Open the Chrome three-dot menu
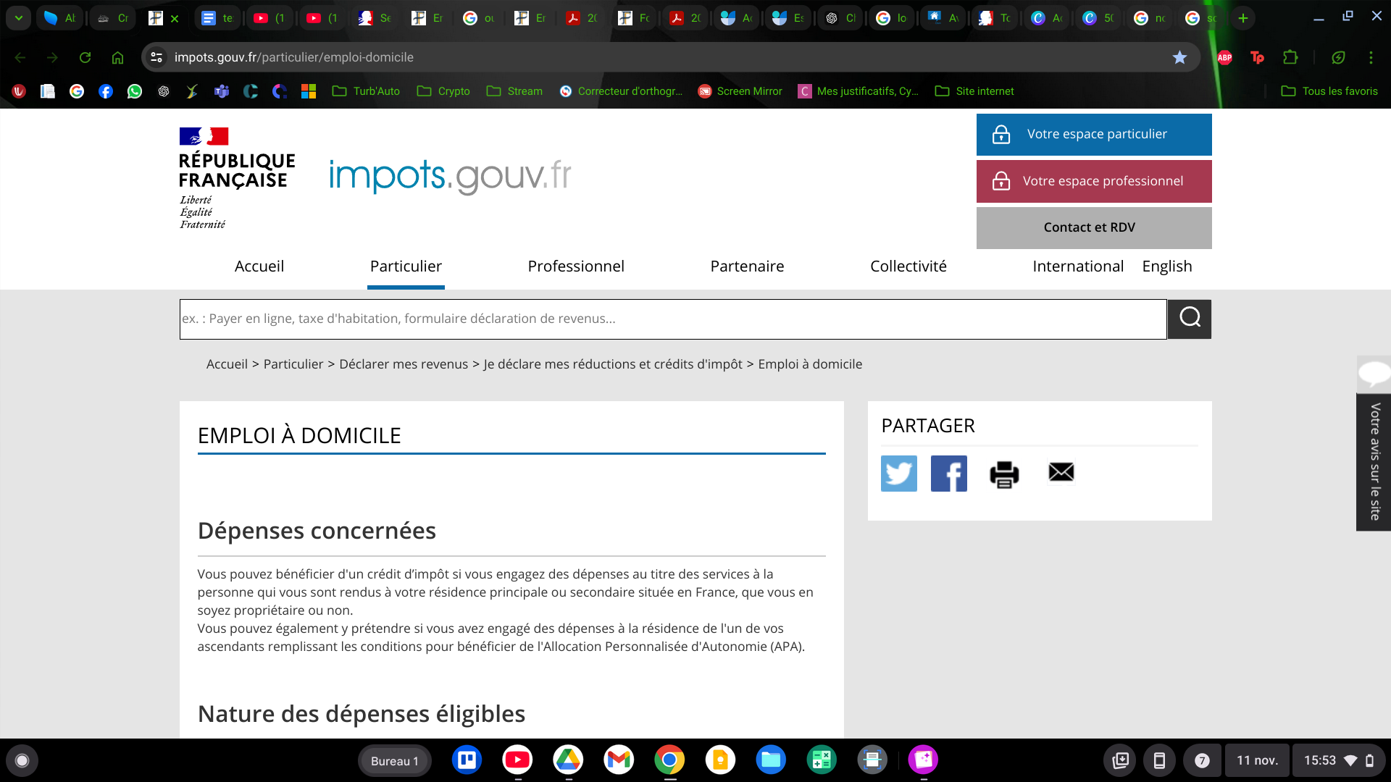1391x782 pixels. click(1370, 57)
